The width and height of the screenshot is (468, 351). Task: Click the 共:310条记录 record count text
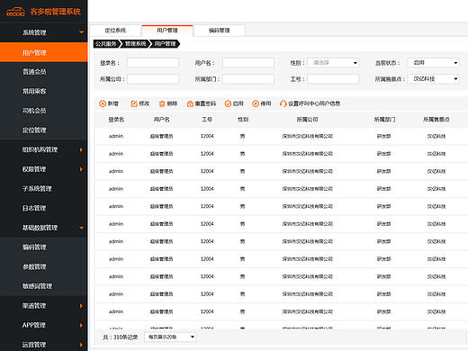pos(121,337)
